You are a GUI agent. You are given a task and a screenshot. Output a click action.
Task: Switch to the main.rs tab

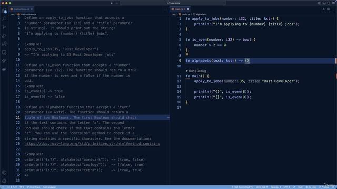tap(180, 9)
